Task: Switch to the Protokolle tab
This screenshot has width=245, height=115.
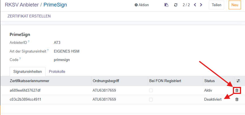Action: 57,71
